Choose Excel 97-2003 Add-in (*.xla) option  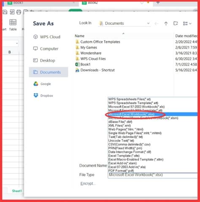click(153, 167)
